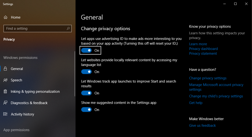Click the Give us feedback link
The height and width of the screenshot is (137, 252).
(202, 126)
